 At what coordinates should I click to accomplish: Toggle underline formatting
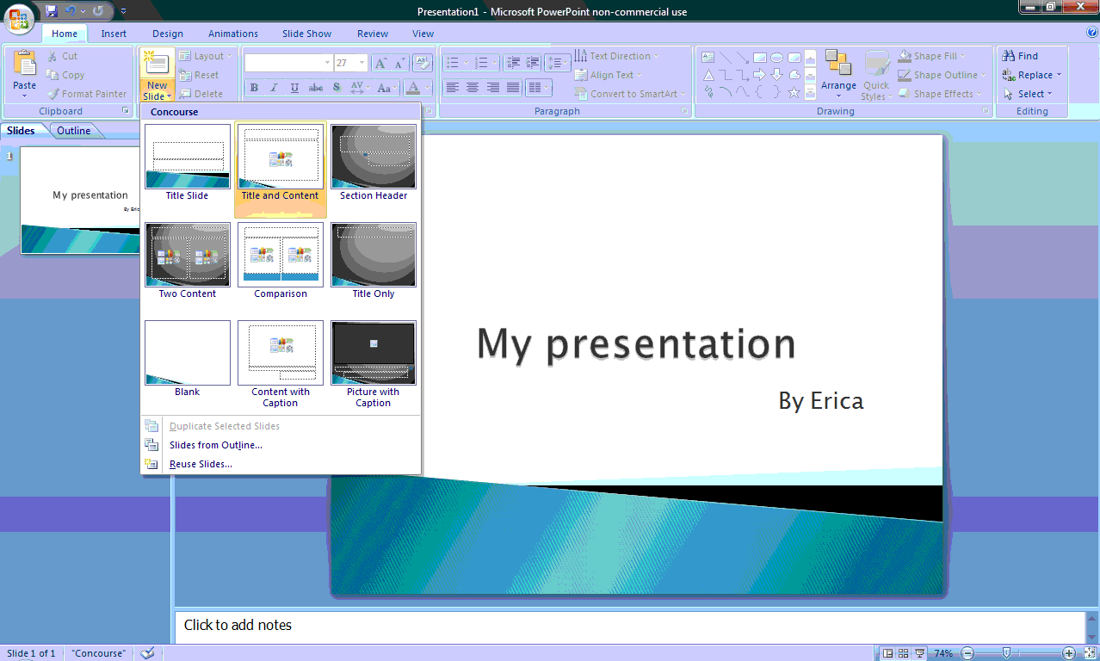point(294,87)
